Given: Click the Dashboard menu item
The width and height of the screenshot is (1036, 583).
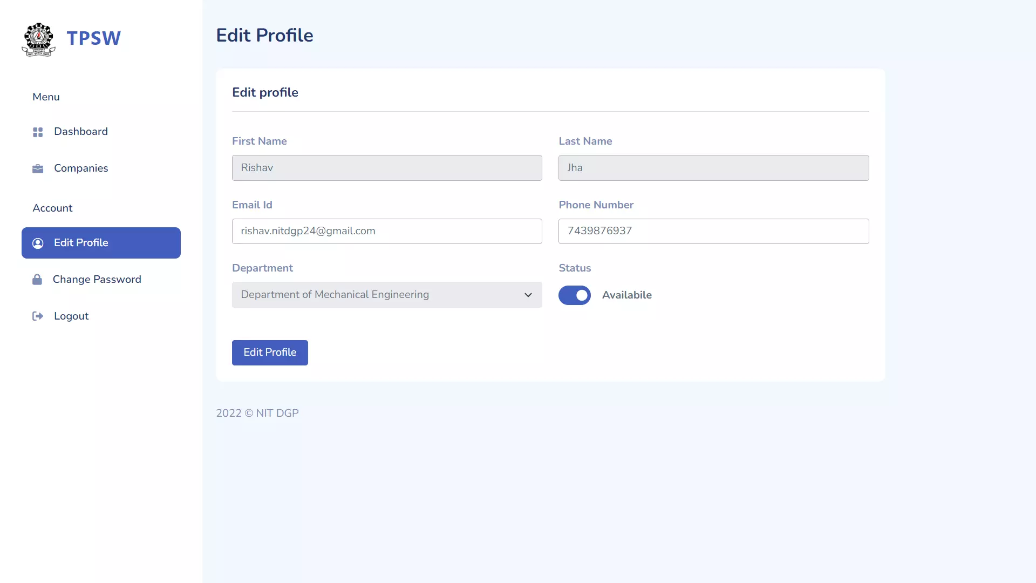Looking at the screenshot, I should 80,131.
